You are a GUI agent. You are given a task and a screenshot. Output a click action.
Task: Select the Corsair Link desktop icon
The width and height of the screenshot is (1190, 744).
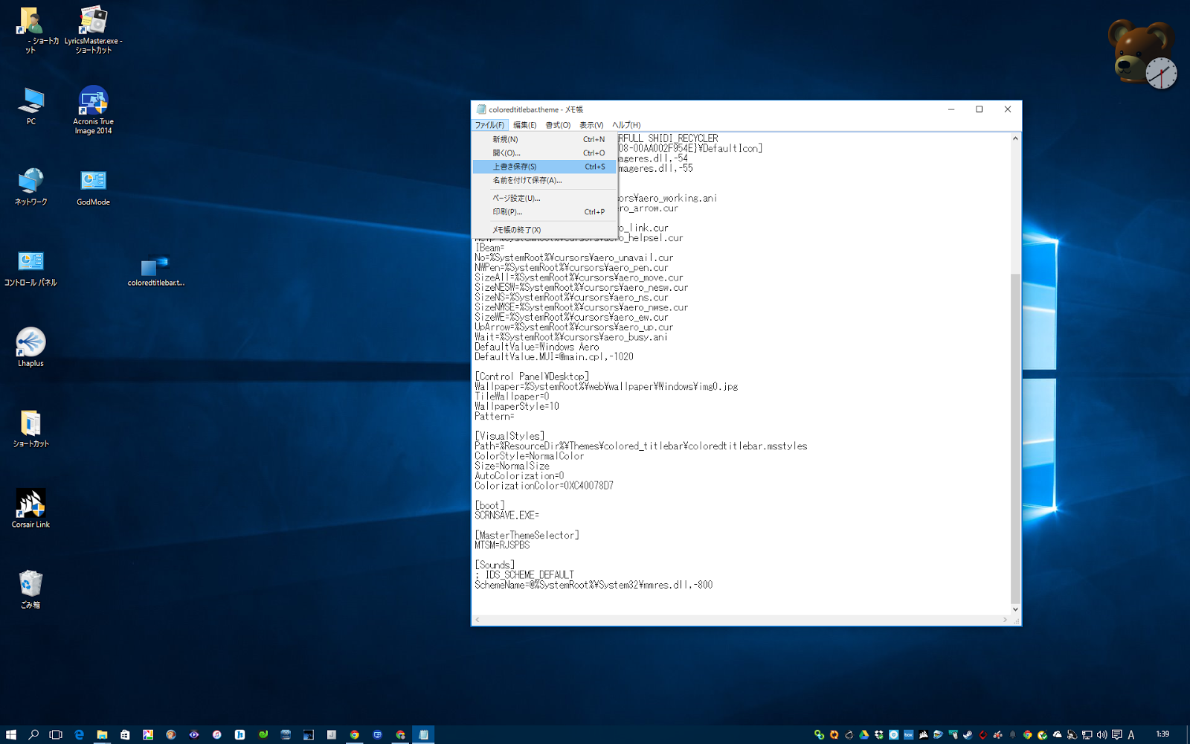point(30,509)
